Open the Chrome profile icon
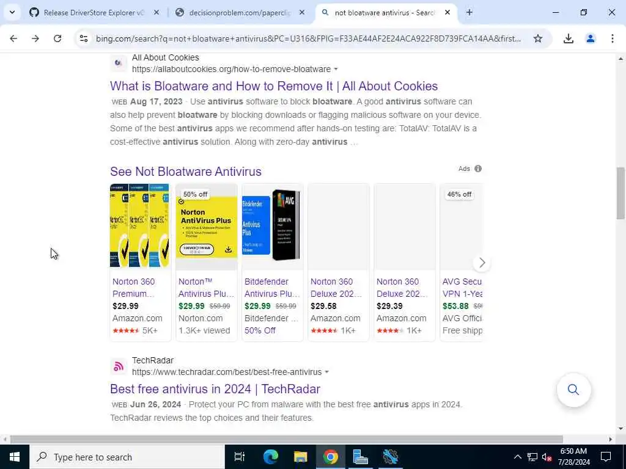The height and width of the screenshot is (469, 626). pyautogui.click(x=591, y=38)
